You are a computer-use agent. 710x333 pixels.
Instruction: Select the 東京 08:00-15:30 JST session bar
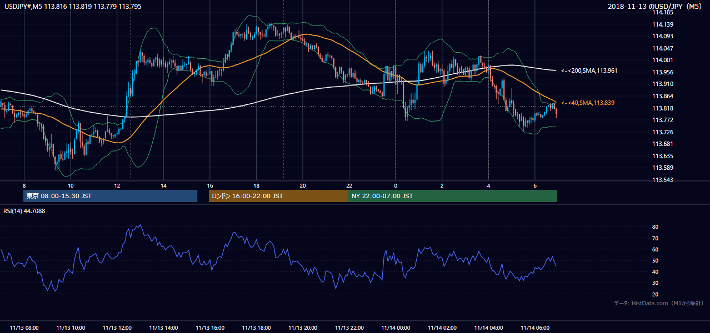110,196
